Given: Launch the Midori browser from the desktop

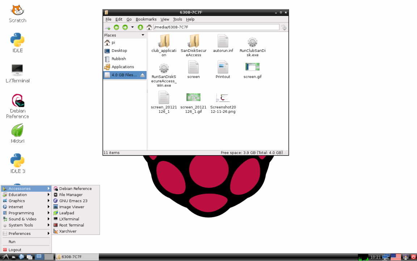Looking at the screenshot, I should coord(17,133).
